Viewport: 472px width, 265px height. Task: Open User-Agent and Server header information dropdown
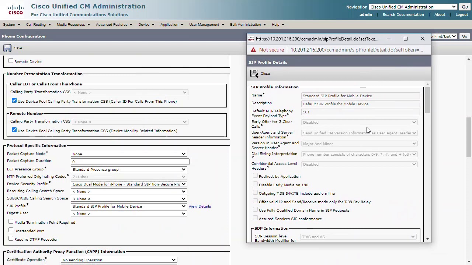coord(359,133)
